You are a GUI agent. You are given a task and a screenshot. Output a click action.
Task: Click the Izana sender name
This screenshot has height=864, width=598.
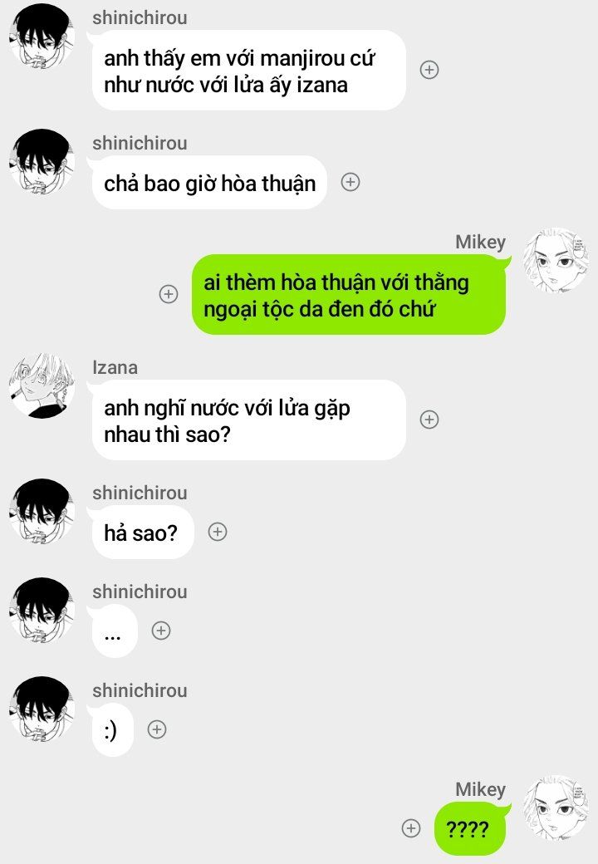tap(115, 367)
